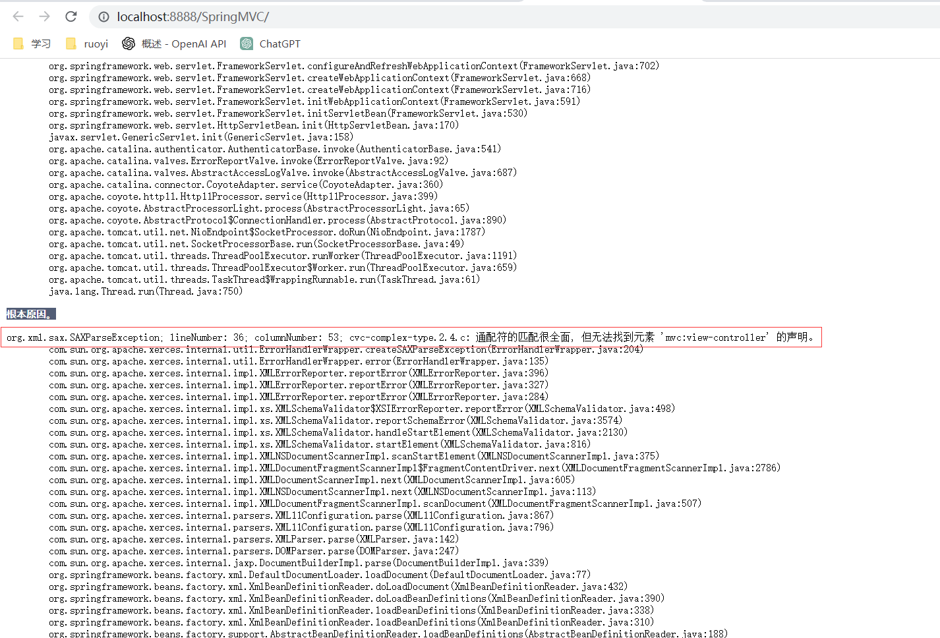This screenshot has height=638, width=940.
Task: Click the XMLParser.parse stack line
Action: click(x=254, y=539)
